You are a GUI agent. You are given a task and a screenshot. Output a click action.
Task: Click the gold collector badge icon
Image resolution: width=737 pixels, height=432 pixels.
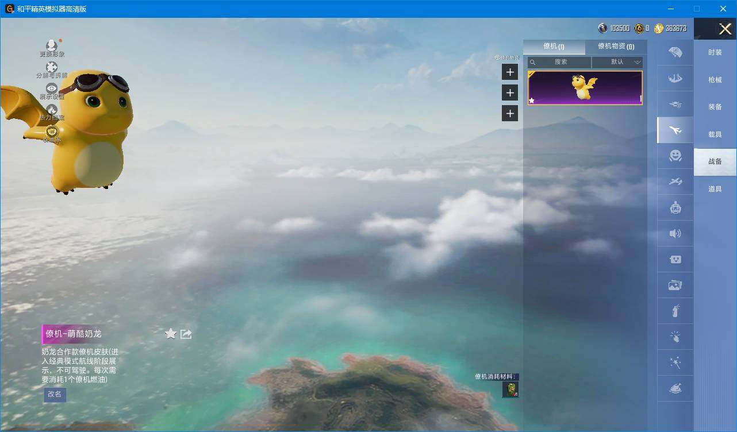tap(52, 132)
